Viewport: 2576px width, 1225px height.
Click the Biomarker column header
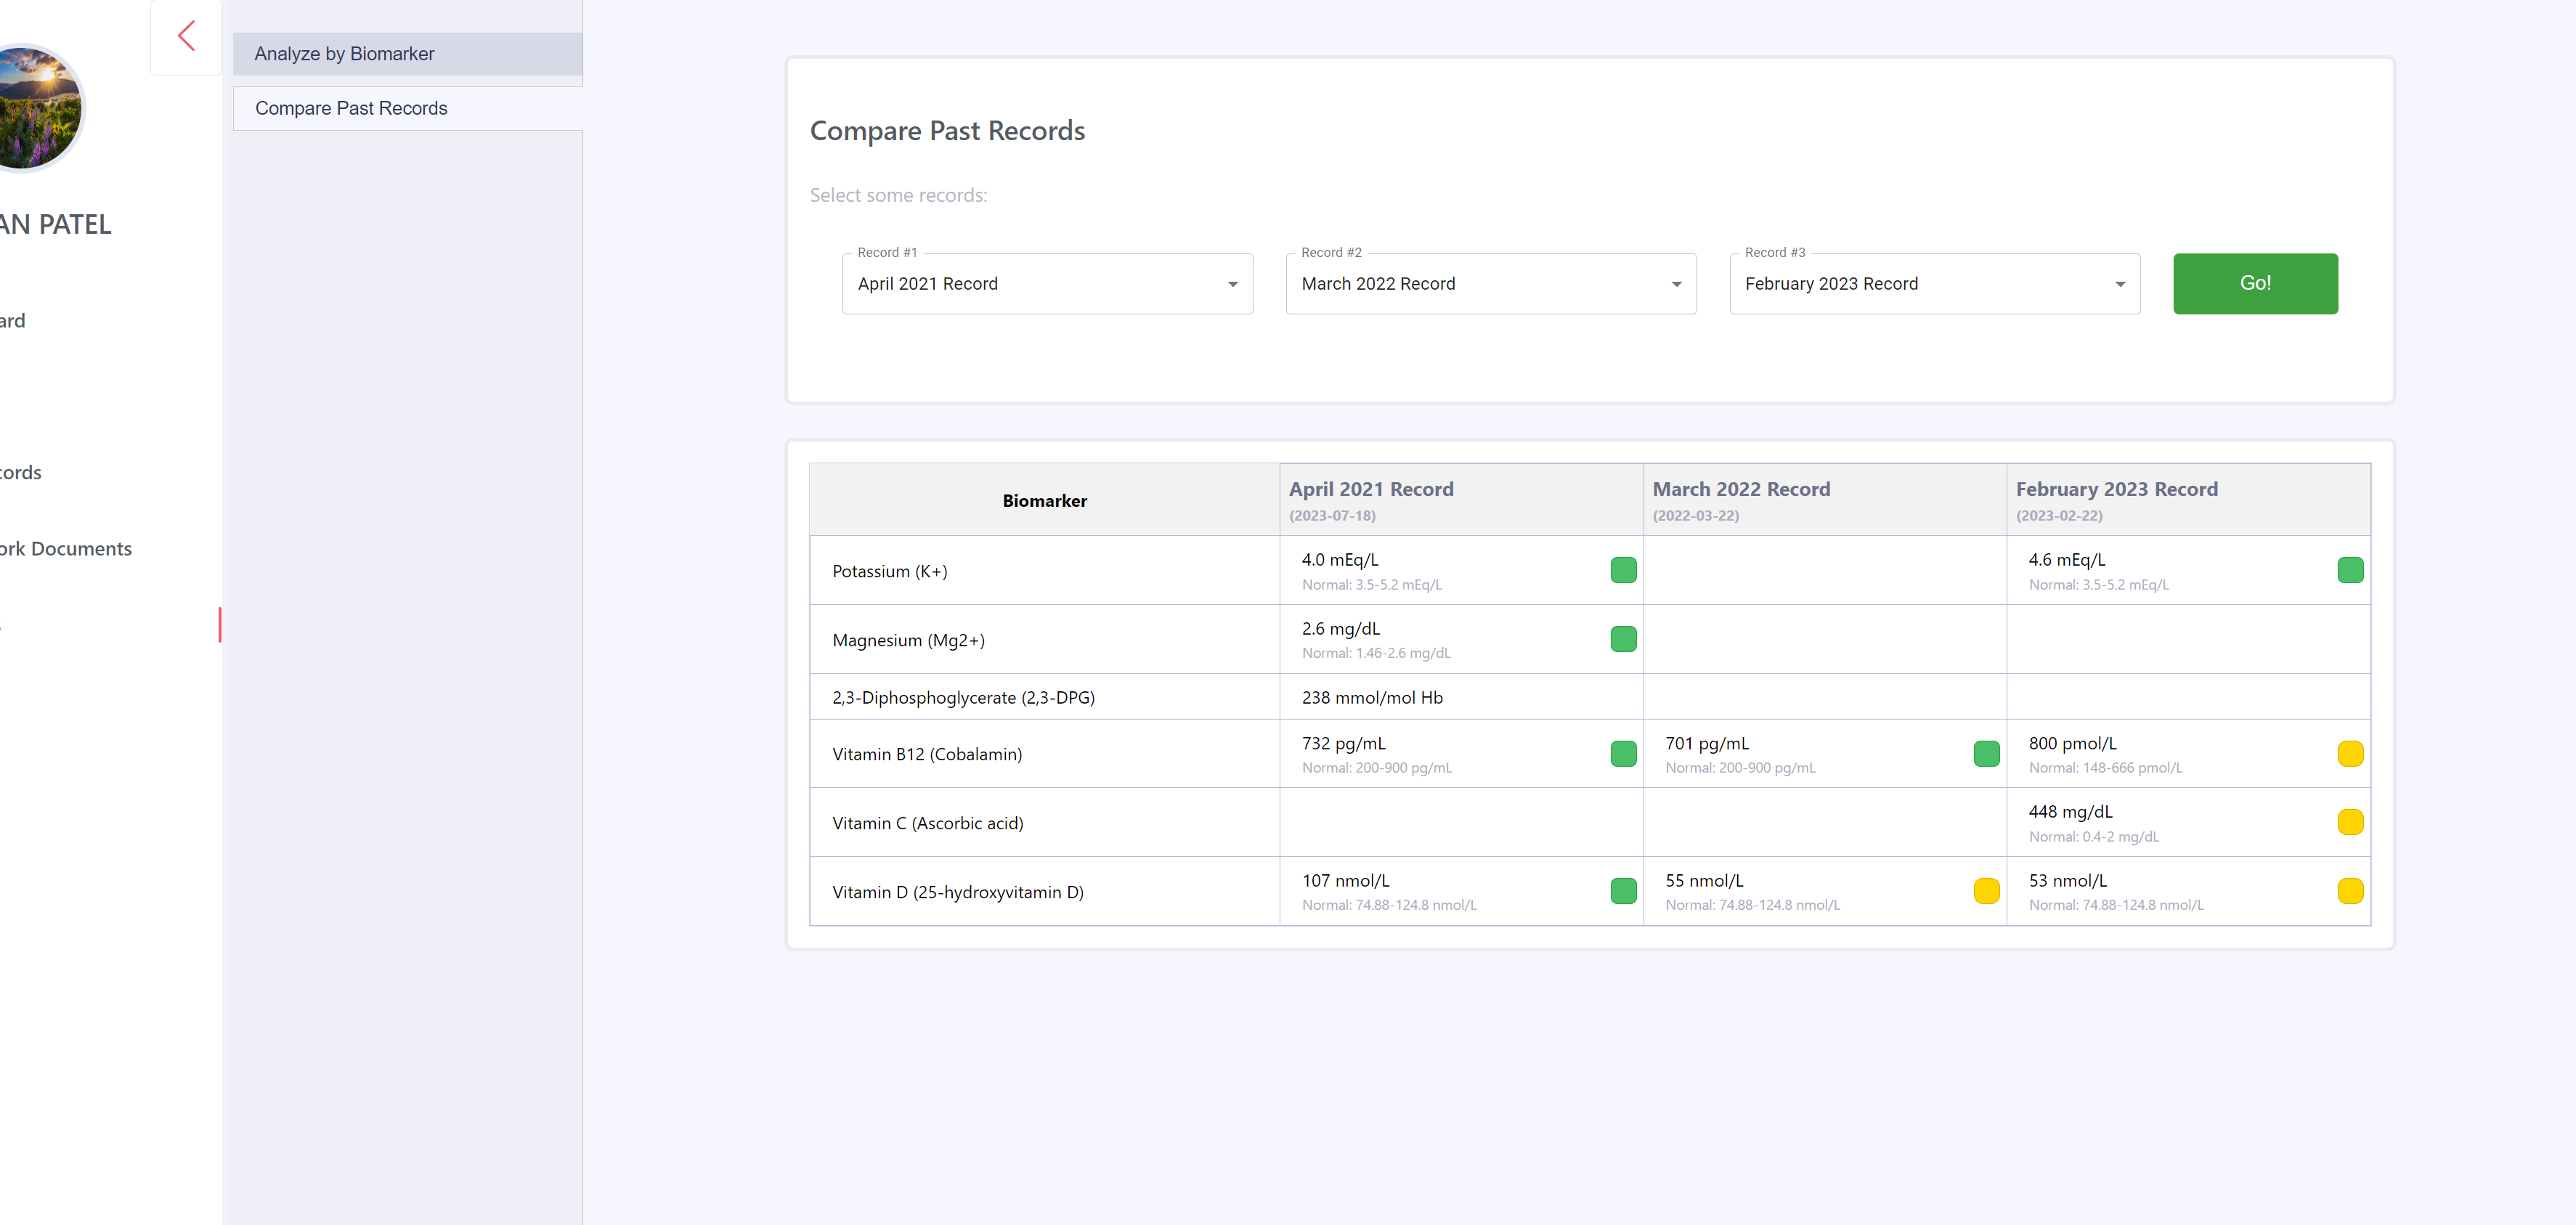(1044, 501)
